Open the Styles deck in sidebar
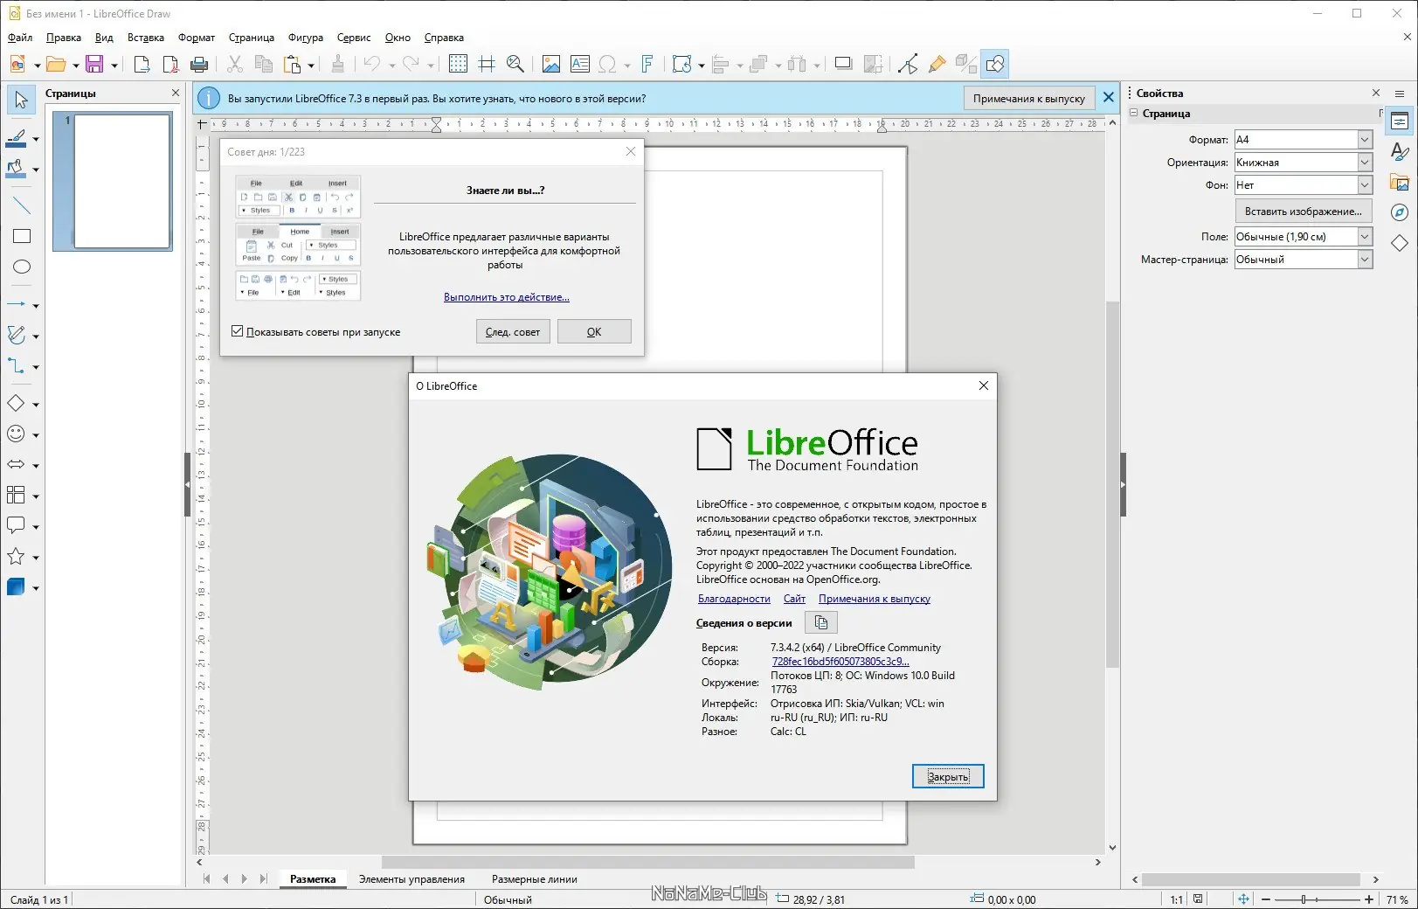The image size is (1418, 909). (1400, 152)
